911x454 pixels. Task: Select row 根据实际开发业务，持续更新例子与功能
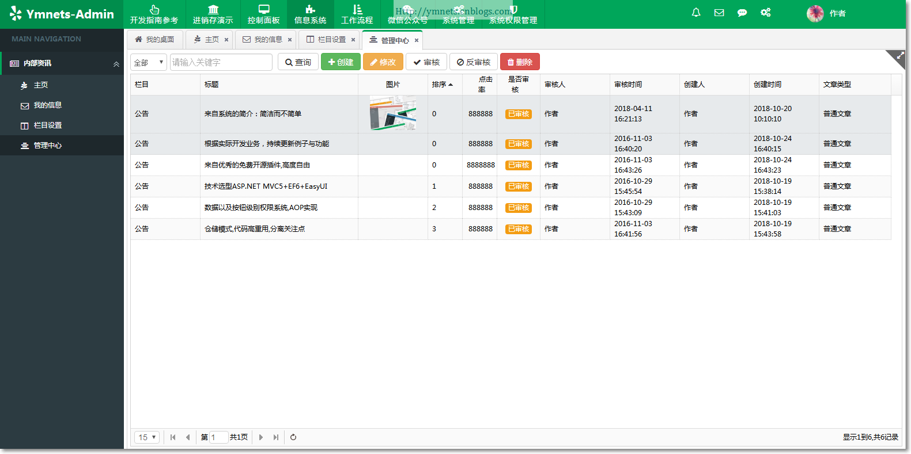(511, 144)
